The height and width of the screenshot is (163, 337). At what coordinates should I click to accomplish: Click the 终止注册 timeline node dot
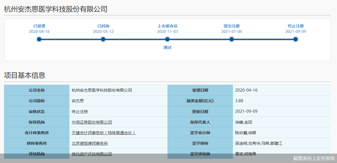pyautogui.click(x=295, y=39)
